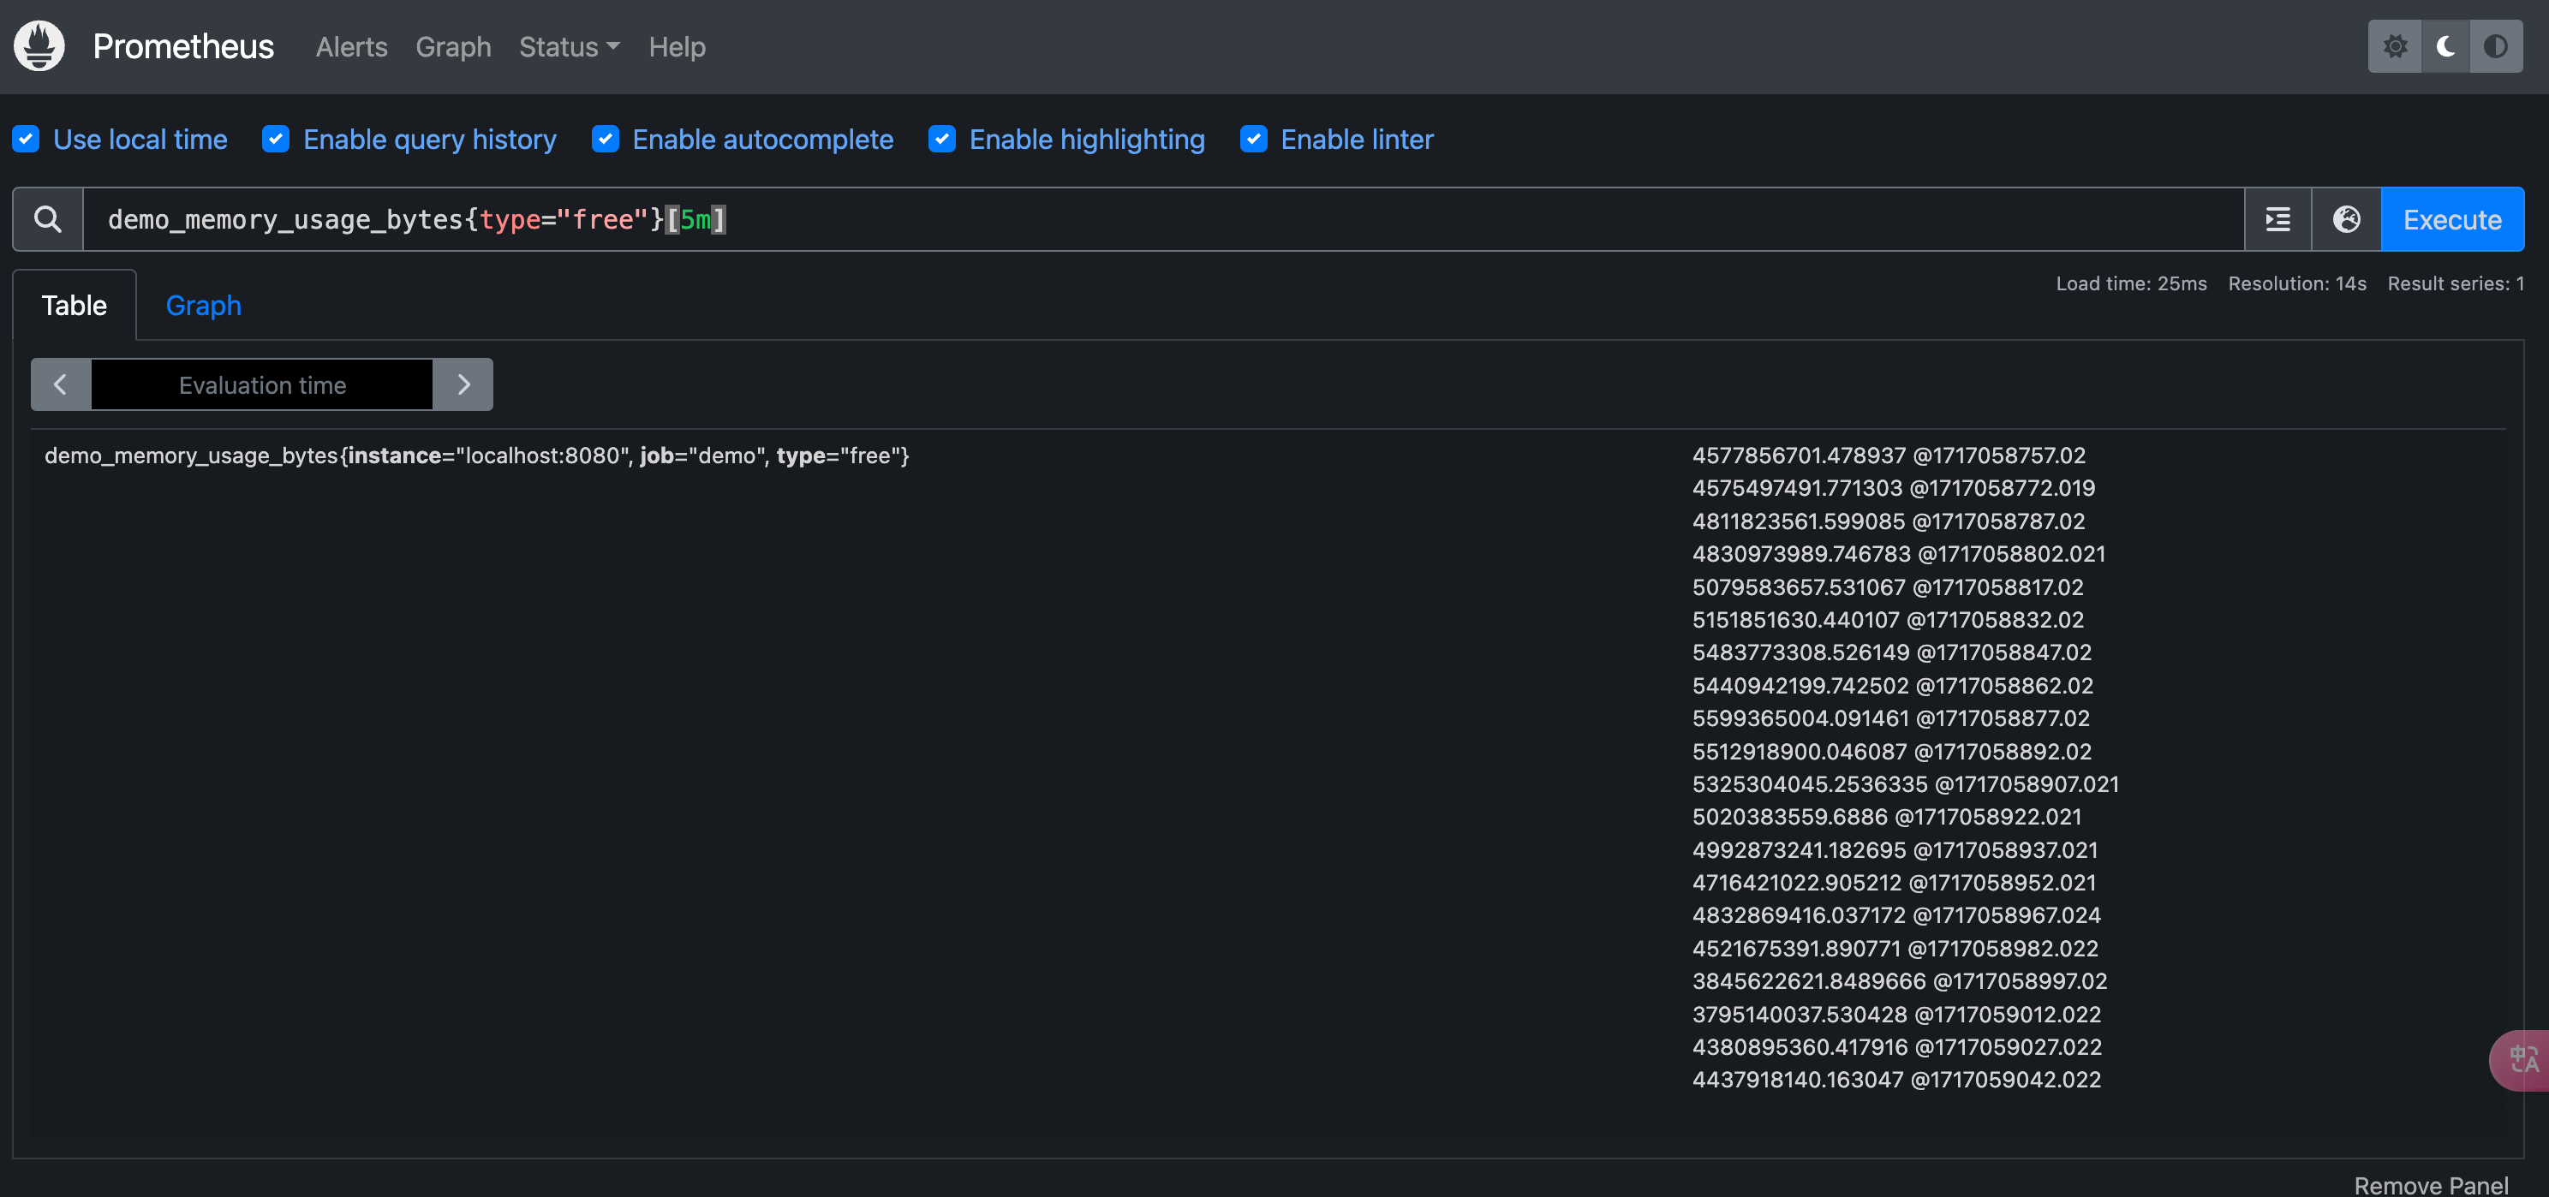2549x1197 pixels.
Task: Click value 5020383559.6886 @1717058922.021
Action: pos(1886,817)
